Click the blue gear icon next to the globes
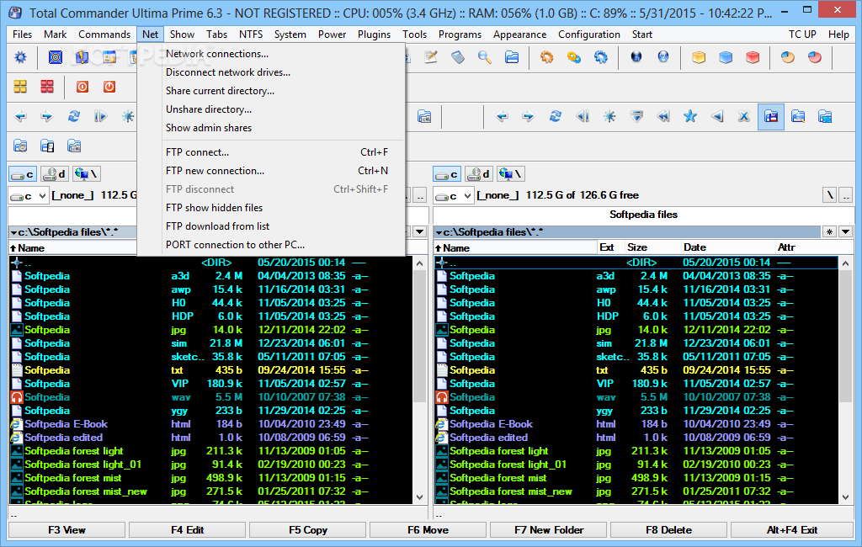The width and height of the screenshot is (862, 547). (600, 57)
